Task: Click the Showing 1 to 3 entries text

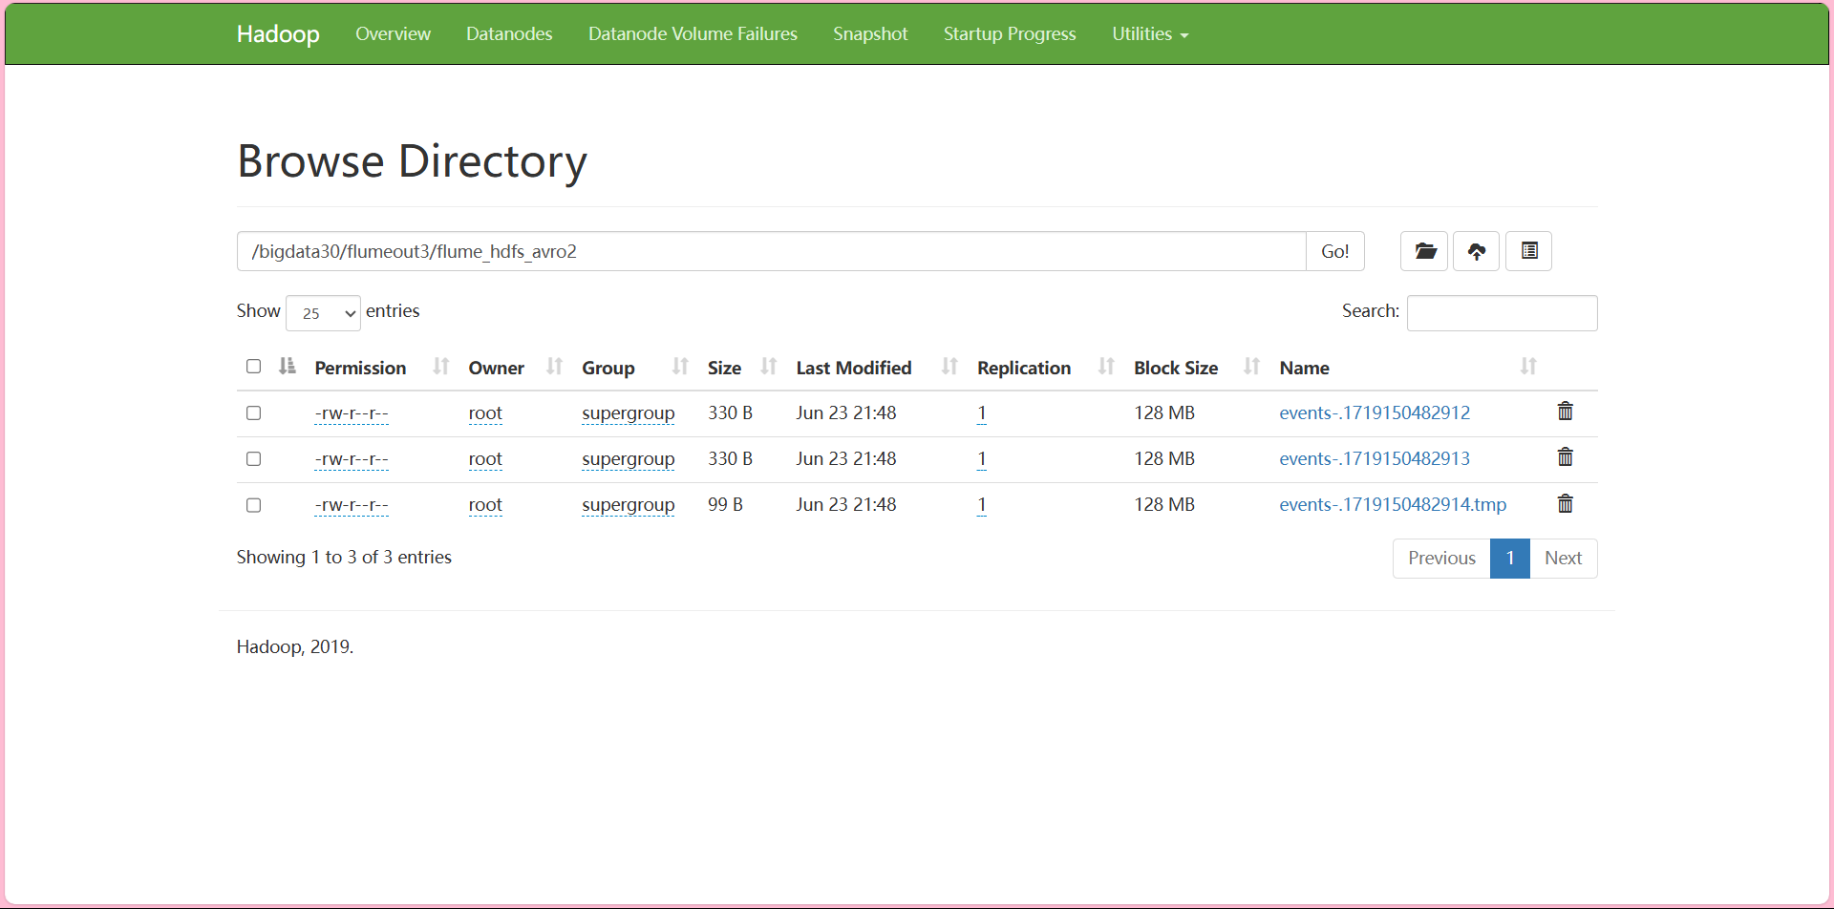Action: coord(344,557)
